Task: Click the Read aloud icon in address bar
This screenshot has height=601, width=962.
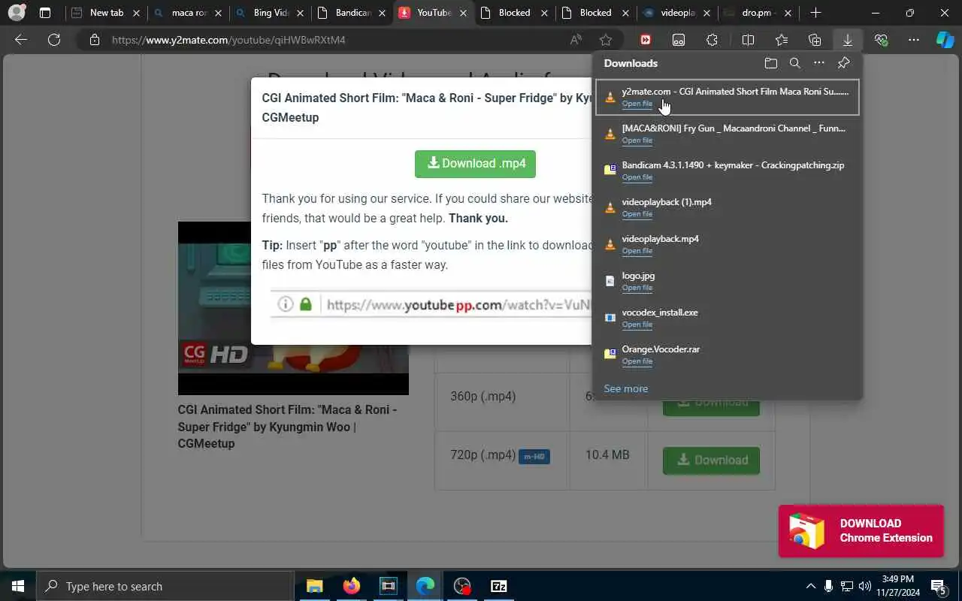Action: [x=576, y=40]
